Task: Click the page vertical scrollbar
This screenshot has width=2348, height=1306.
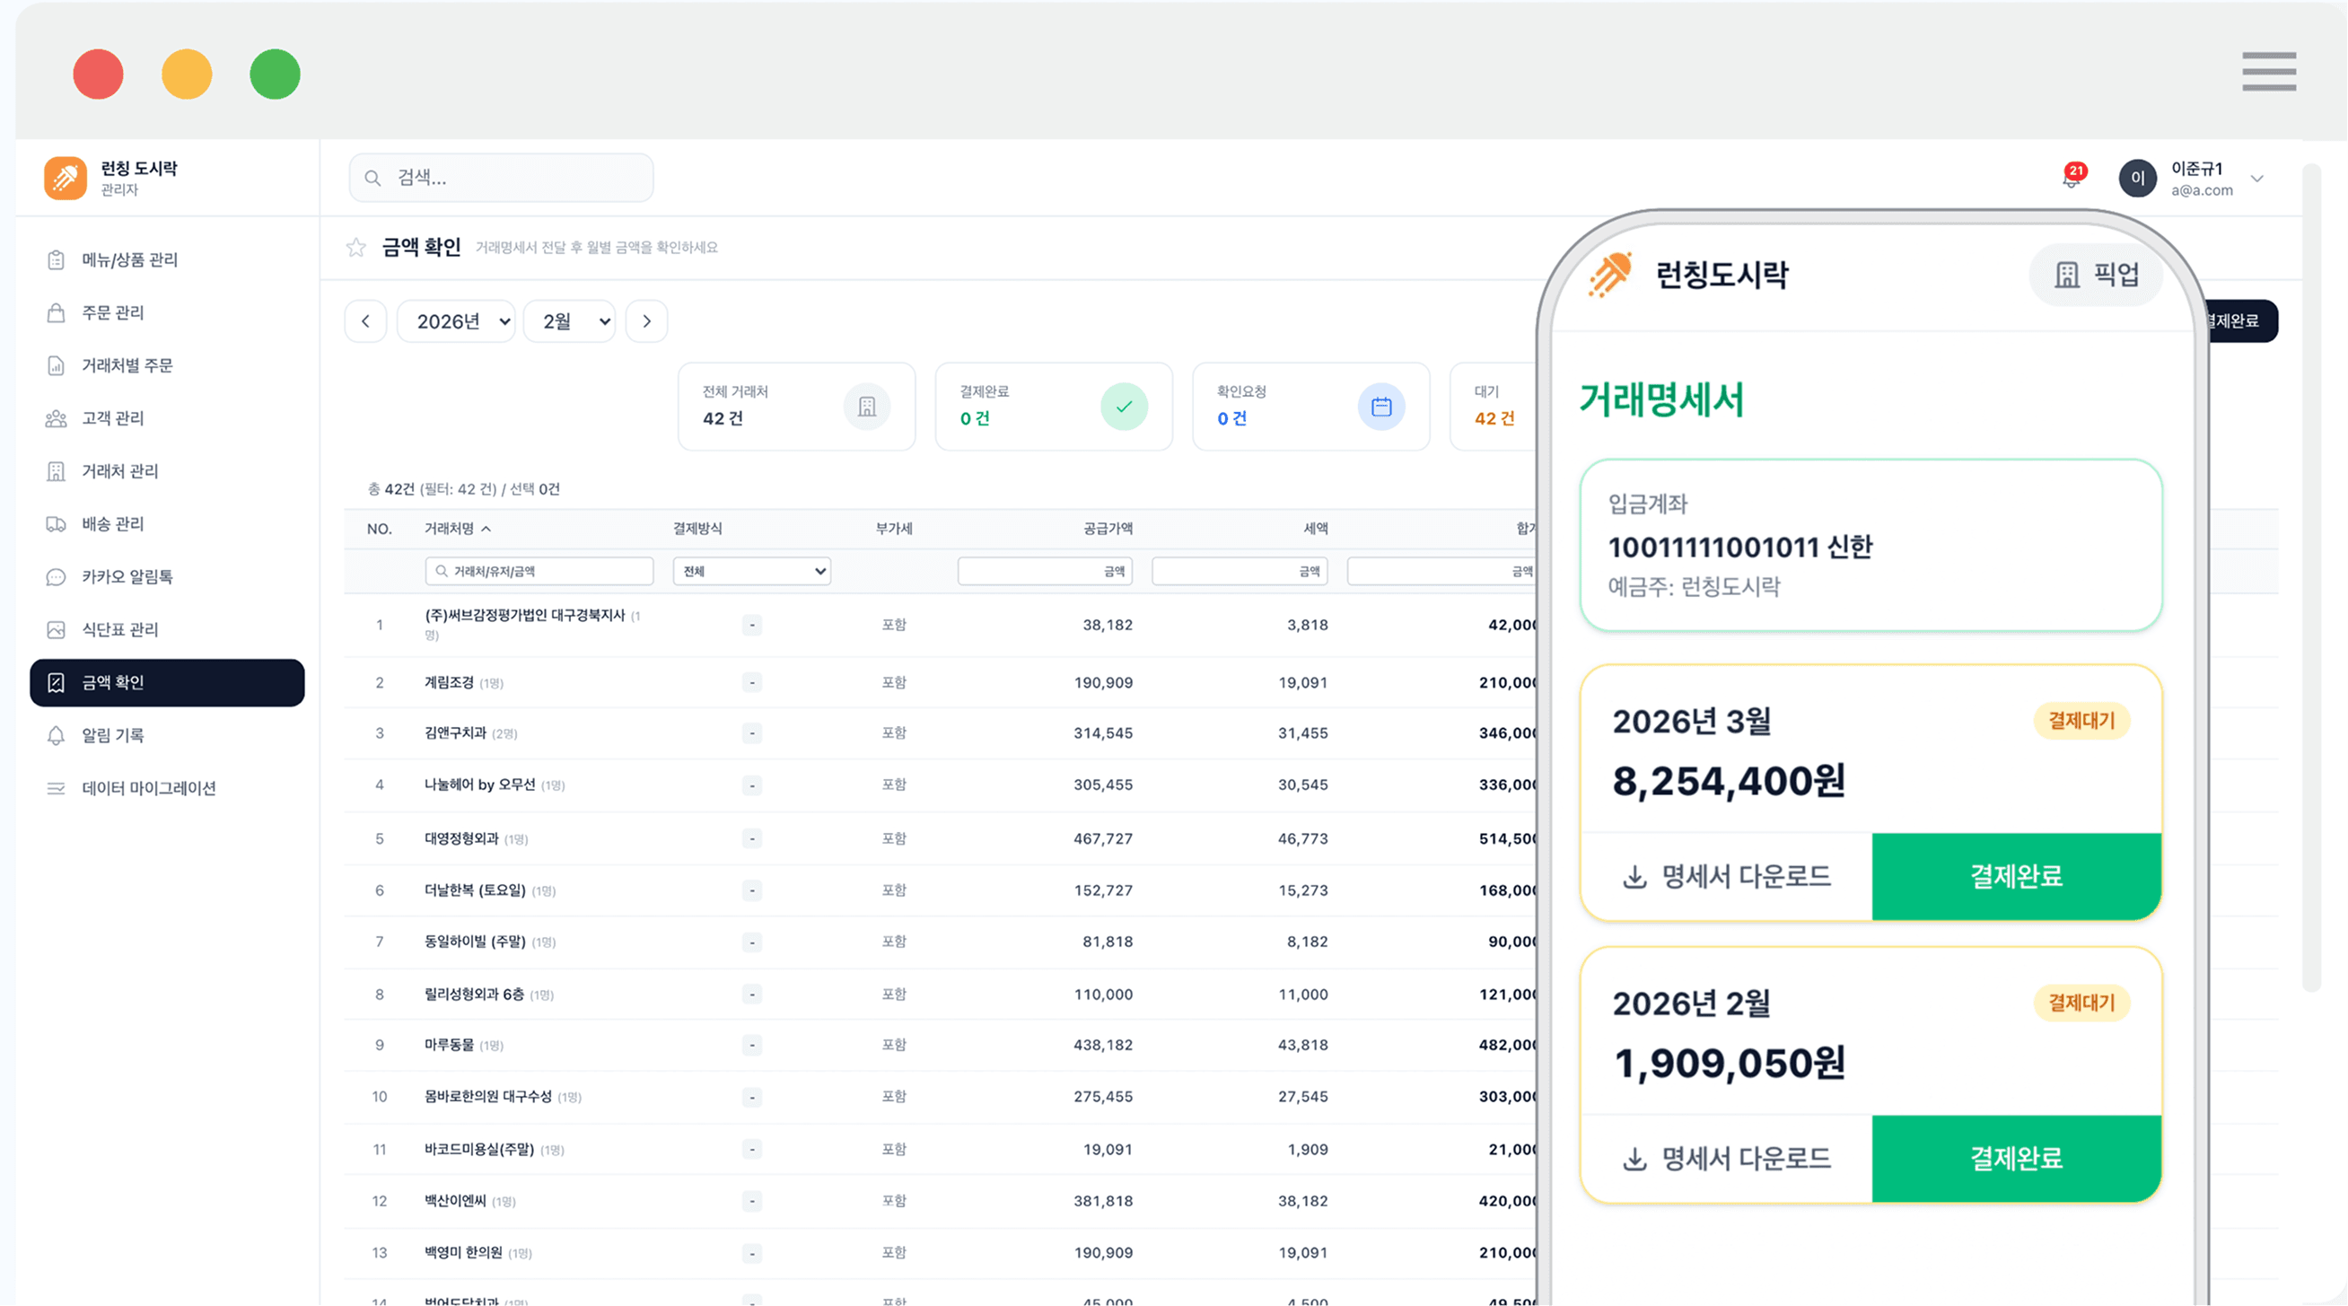Action: coord(2310,577)
